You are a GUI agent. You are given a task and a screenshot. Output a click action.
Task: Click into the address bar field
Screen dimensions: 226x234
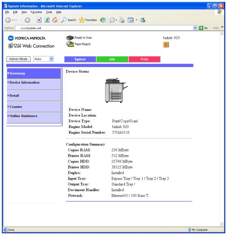(104, 28)
